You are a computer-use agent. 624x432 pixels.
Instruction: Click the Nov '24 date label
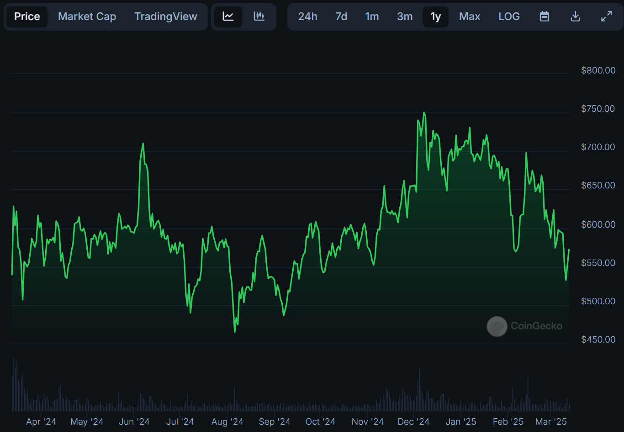(x=368, y=422)
